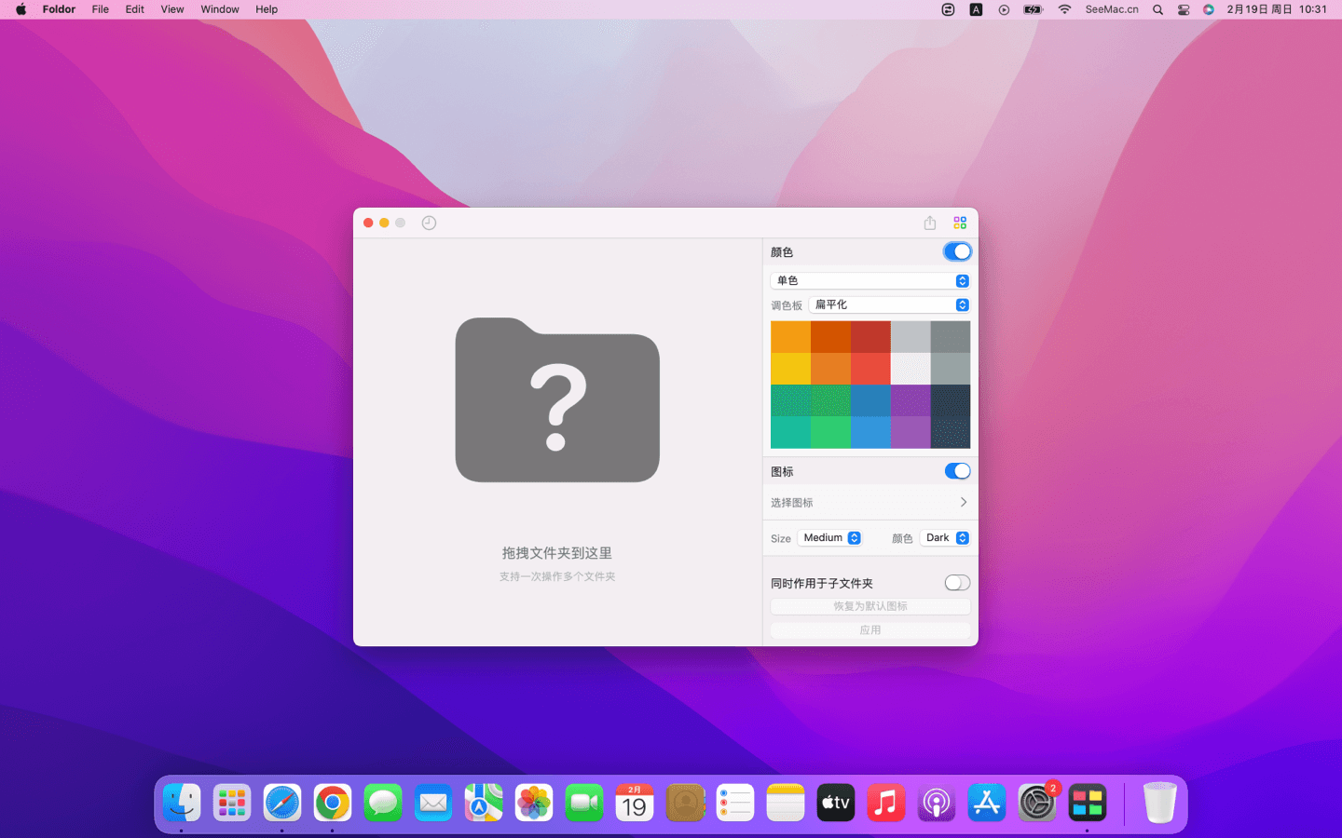Disable the 图标 icon toggle
The width and height of the screenshot is (1342, 838).
point(957,471)
